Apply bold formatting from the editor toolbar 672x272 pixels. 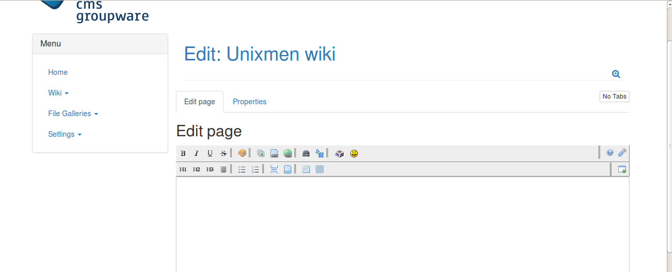[x=183, y=153]
